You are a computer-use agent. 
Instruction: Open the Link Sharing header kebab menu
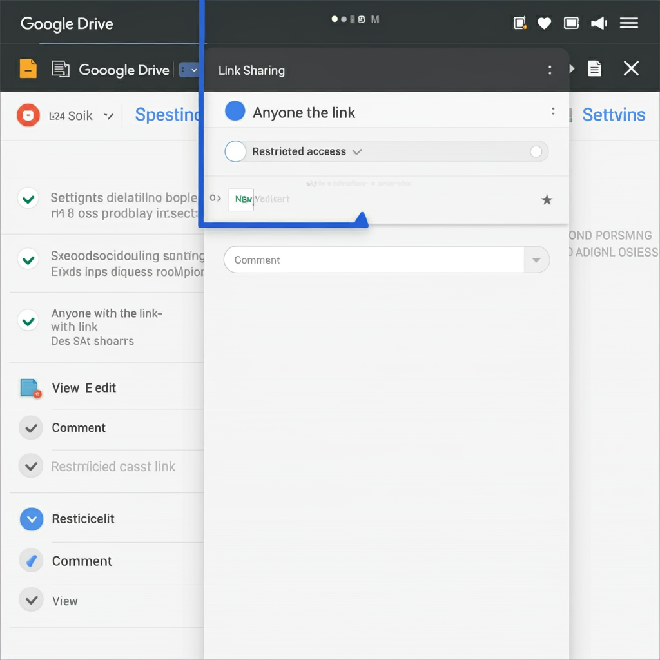coord(550,70)
